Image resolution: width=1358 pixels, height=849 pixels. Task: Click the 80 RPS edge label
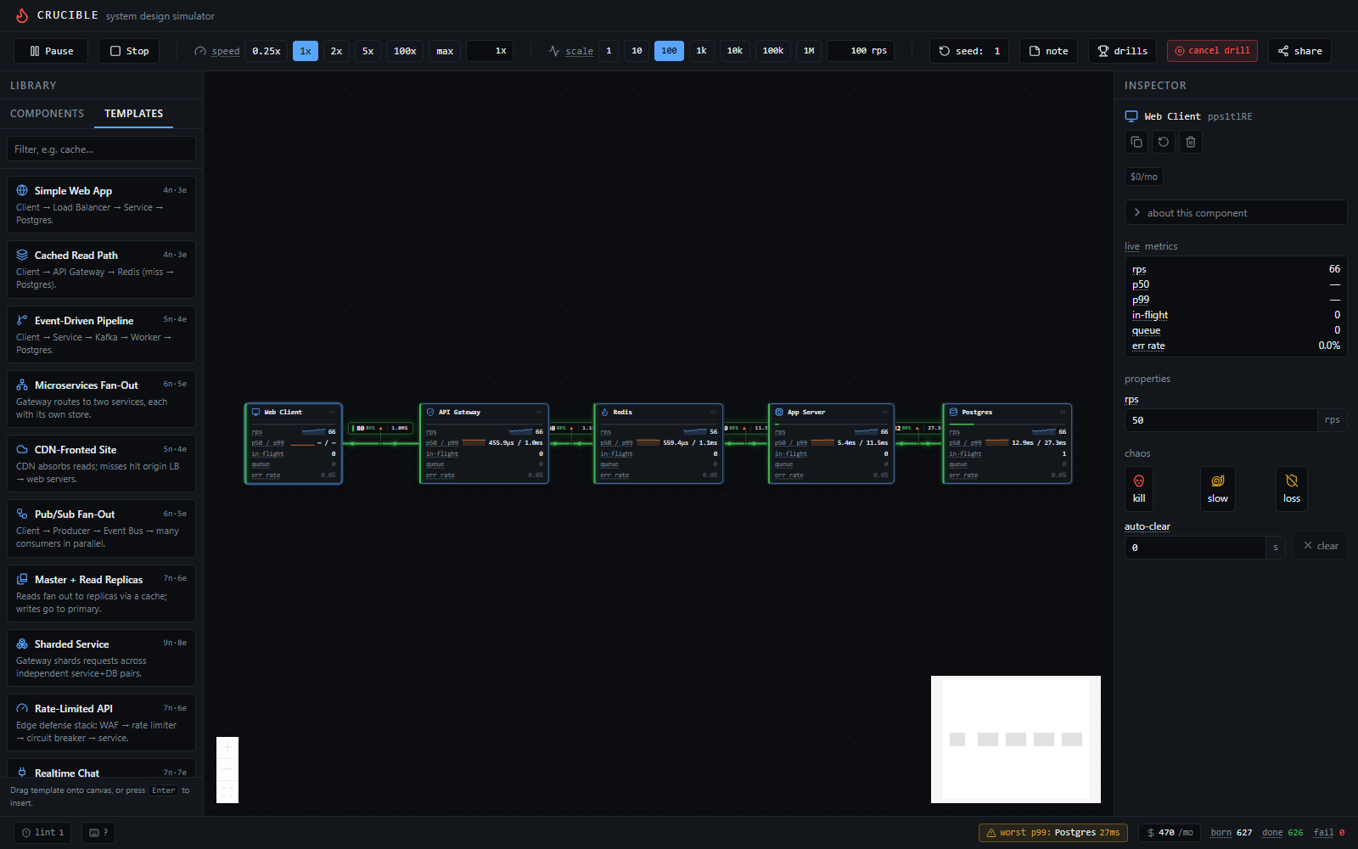381,428
